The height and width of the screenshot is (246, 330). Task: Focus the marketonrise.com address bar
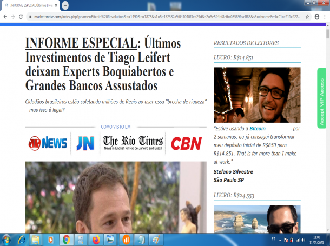point(167,17)
